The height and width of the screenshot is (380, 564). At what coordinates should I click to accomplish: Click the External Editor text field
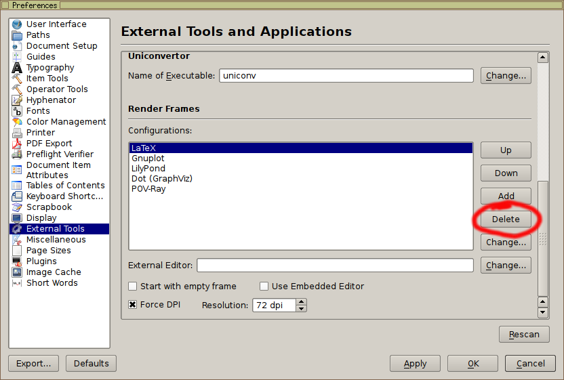click(335, 266)
